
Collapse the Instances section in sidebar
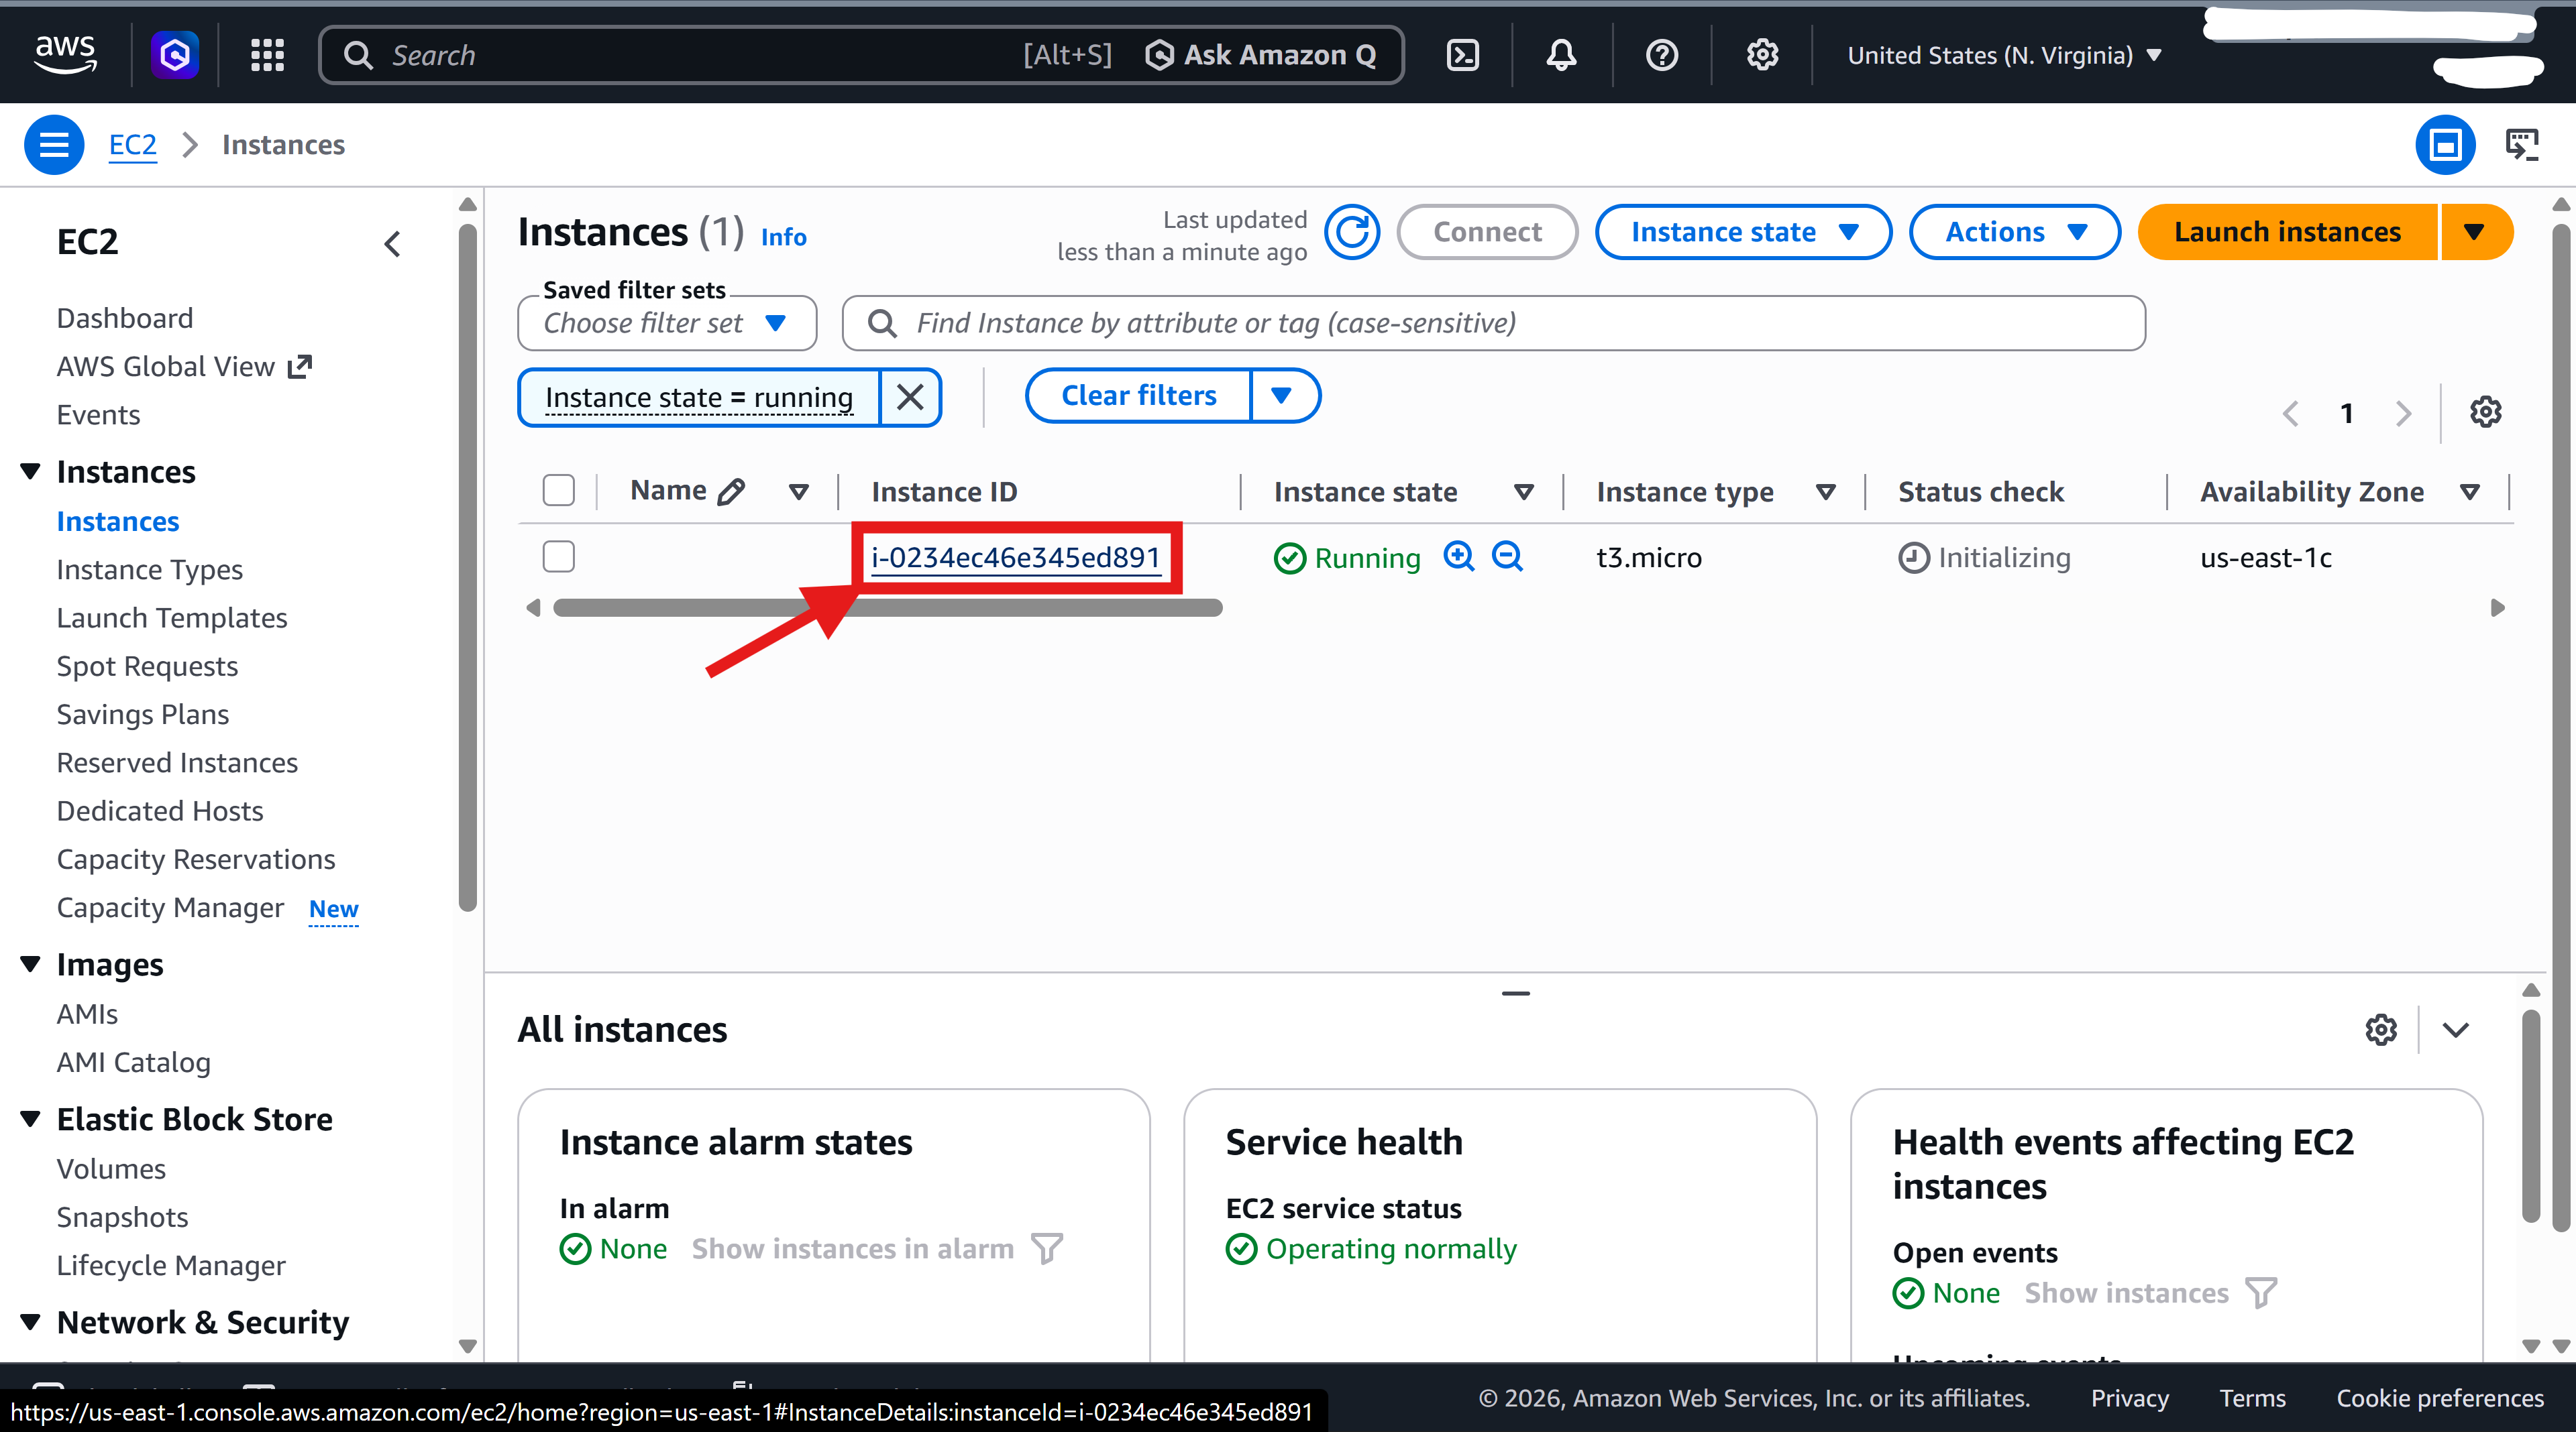pyautogui.click(x=30, y=472)
